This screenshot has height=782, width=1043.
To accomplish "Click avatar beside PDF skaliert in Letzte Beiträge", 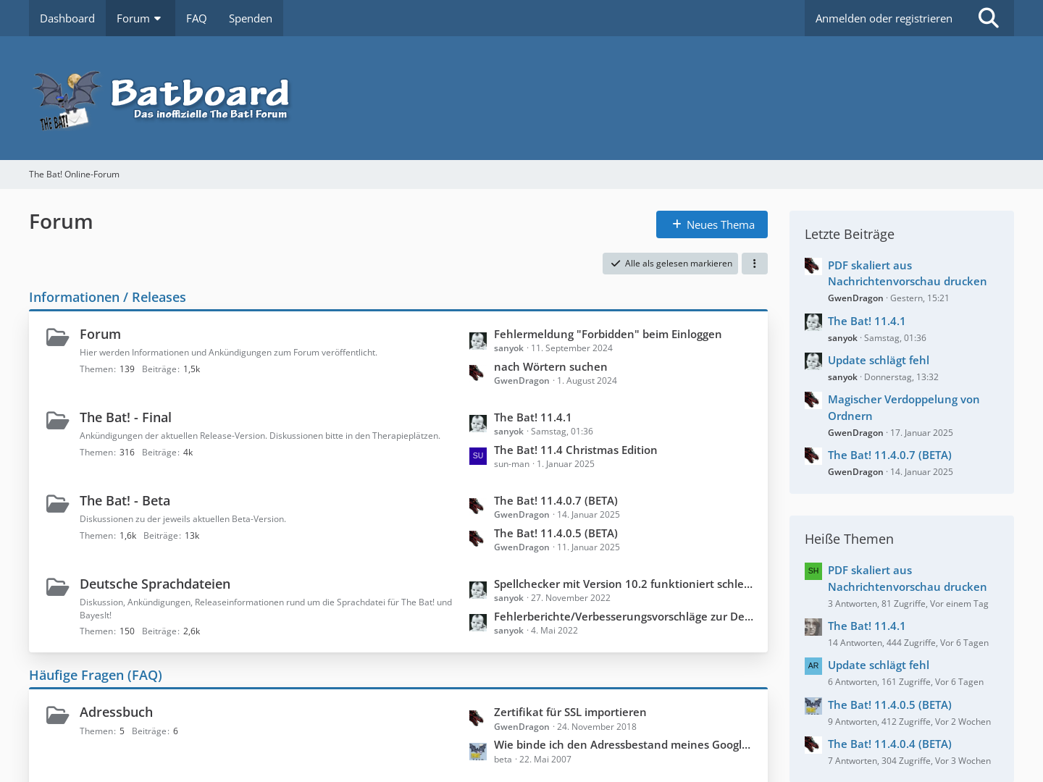I will (x=813, y=266).
